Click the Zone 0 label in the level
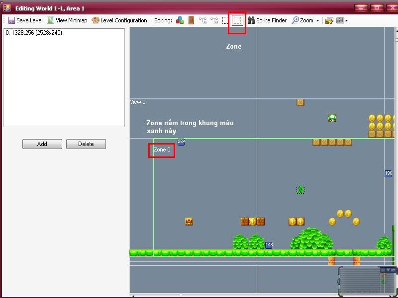Image resolution: width=398 pixels, height=298 pixels. click(x=162, y=150)
